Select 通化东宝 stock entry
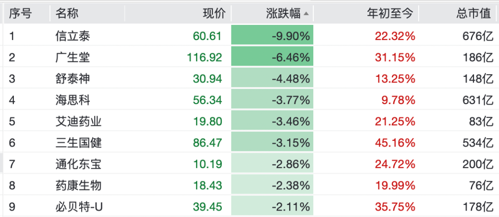This screenshot has width=499, height=217. (x=78, y=164)
